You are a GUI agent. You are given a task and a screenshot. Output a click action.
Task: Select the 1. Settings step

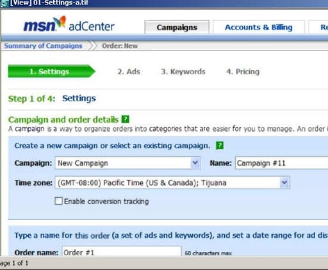click(x=51, y=72)
